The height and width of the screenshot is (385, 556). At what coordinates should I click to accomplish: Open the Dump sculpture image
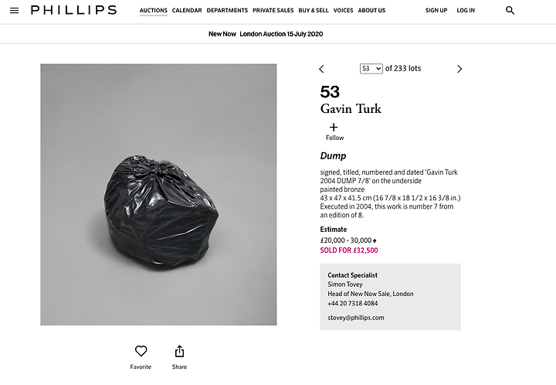[x=158, y=195]
